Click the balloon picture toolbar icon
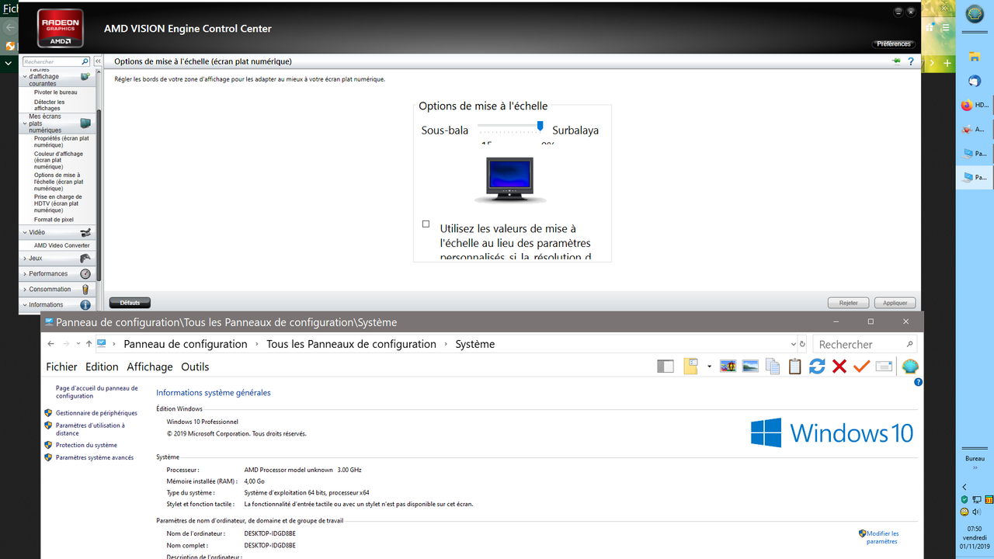This screenshot has width=994, height=559. coord(728,366)
